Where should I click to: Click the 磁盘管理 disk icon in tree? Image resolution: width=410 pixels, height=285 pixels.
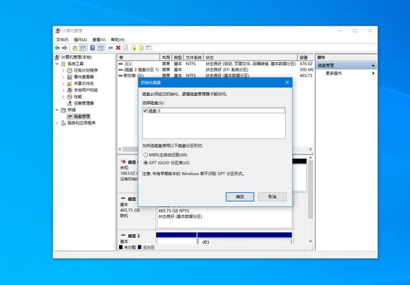click(x=70, y=116)
